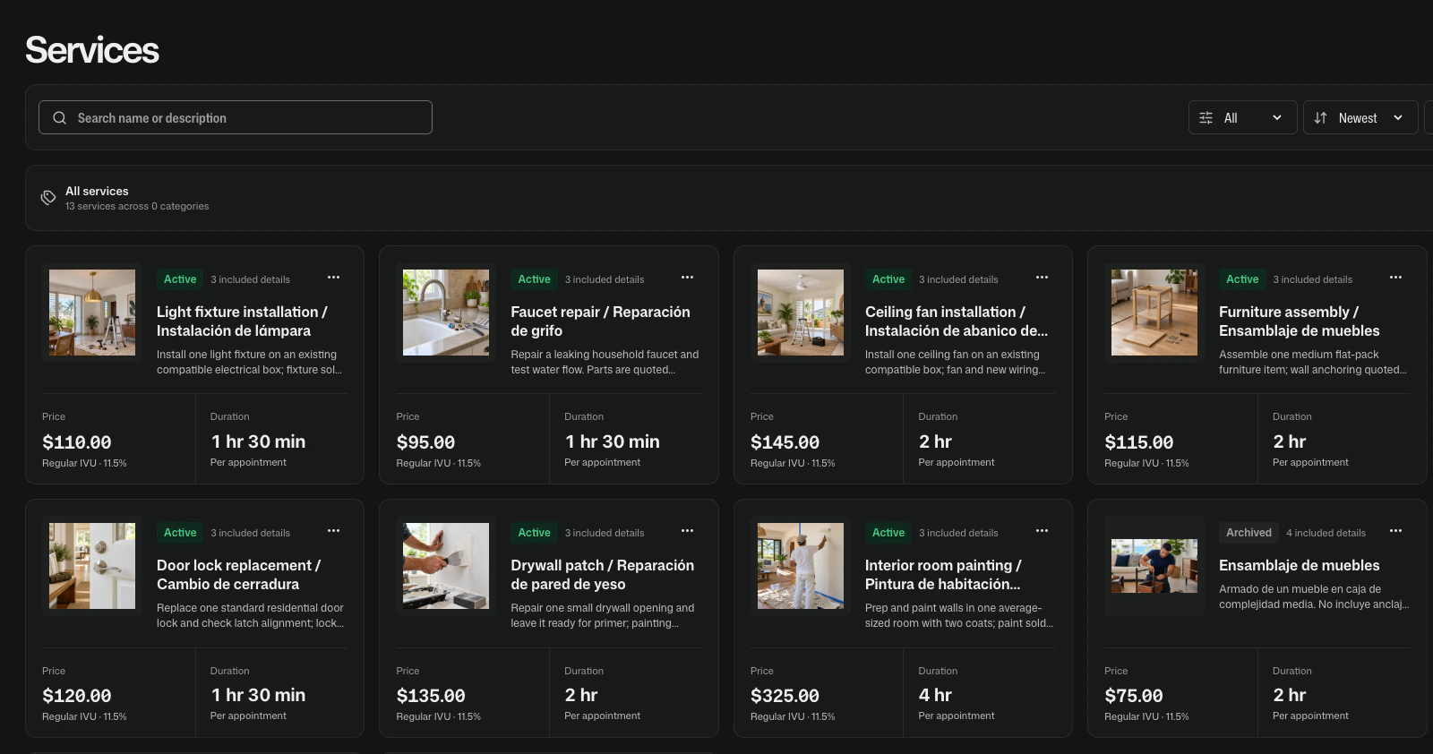This screenshot has height=754, width=1433.
Task: Open more options for Ceiling fan installation
Action: click(1042, 278)
